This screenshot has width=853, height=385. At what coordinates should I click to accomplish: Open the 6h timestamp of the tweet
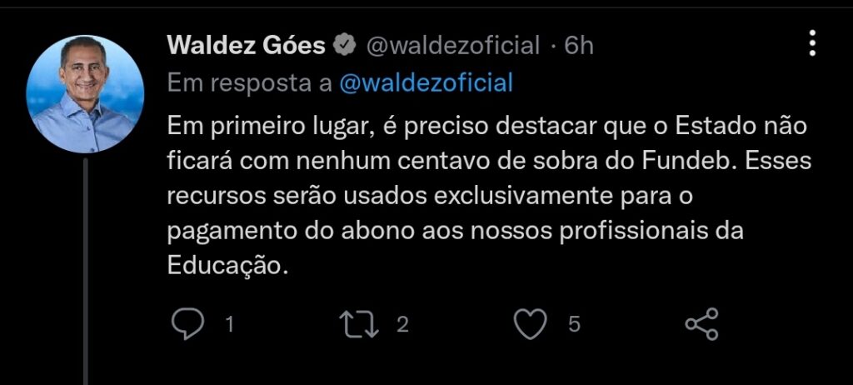pos(578,46)
